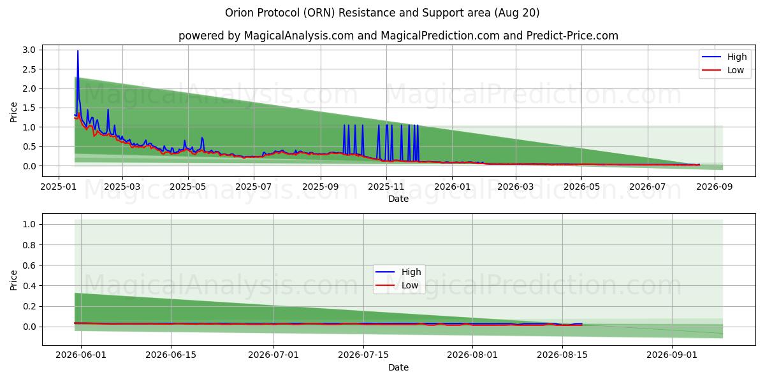Click the '2.5' price tick on top chart
This screenshot has width=765, height=382.
pyautogui.click(x=30, y=69)
